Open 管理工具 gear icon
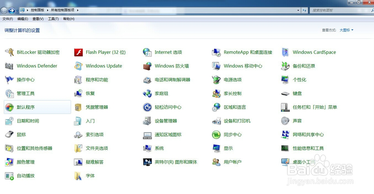 tap(9, 93)
